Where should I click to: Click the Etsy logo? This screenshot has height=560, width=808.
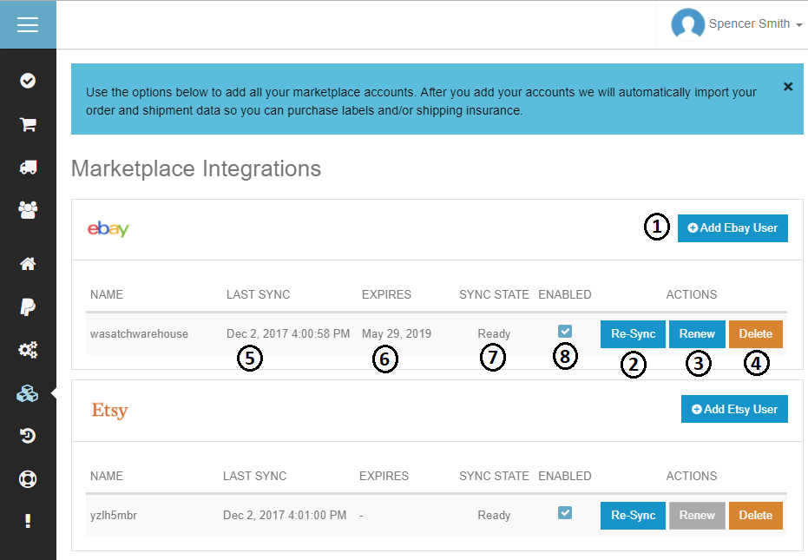click(x=109, y=411)
